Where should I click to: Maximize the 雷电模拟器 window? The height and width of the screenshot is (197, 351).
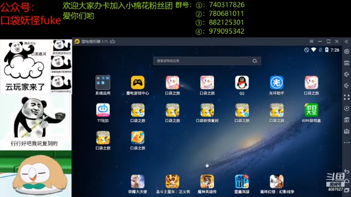[x=329, y=42]
